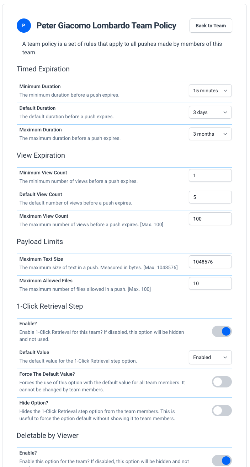This screenshot has height=467, width=250.
Task: Click the Default View Count input
Action: click(210, 197)
